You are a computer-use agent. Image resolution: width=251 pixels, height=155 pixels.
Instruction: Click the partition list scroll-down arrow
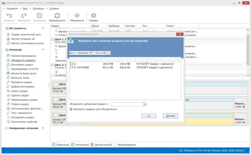(248, 75)
